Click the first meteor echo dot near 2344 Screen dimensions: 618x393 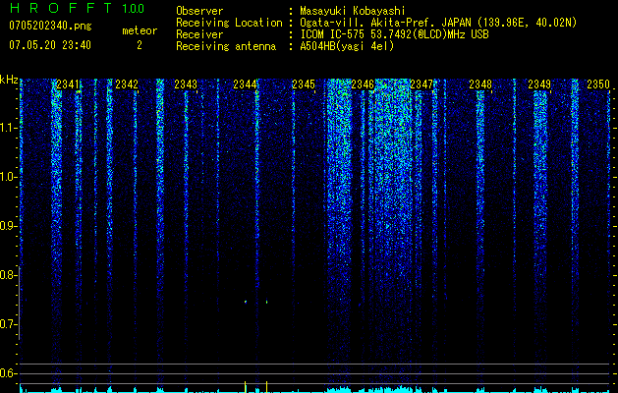pos(246,302)
